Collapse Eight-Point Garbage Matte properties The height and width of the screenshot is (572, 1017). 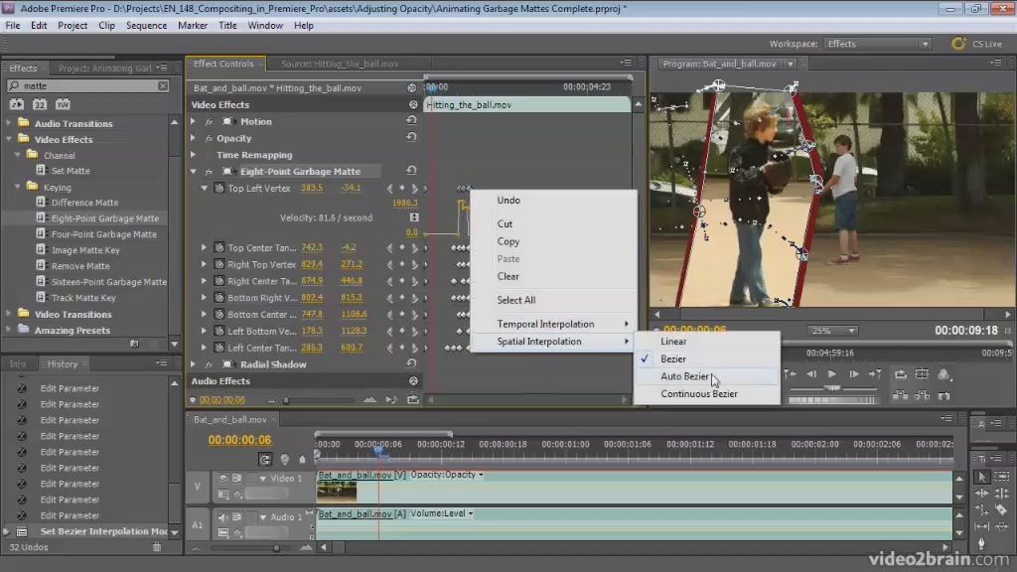(194, 171)
